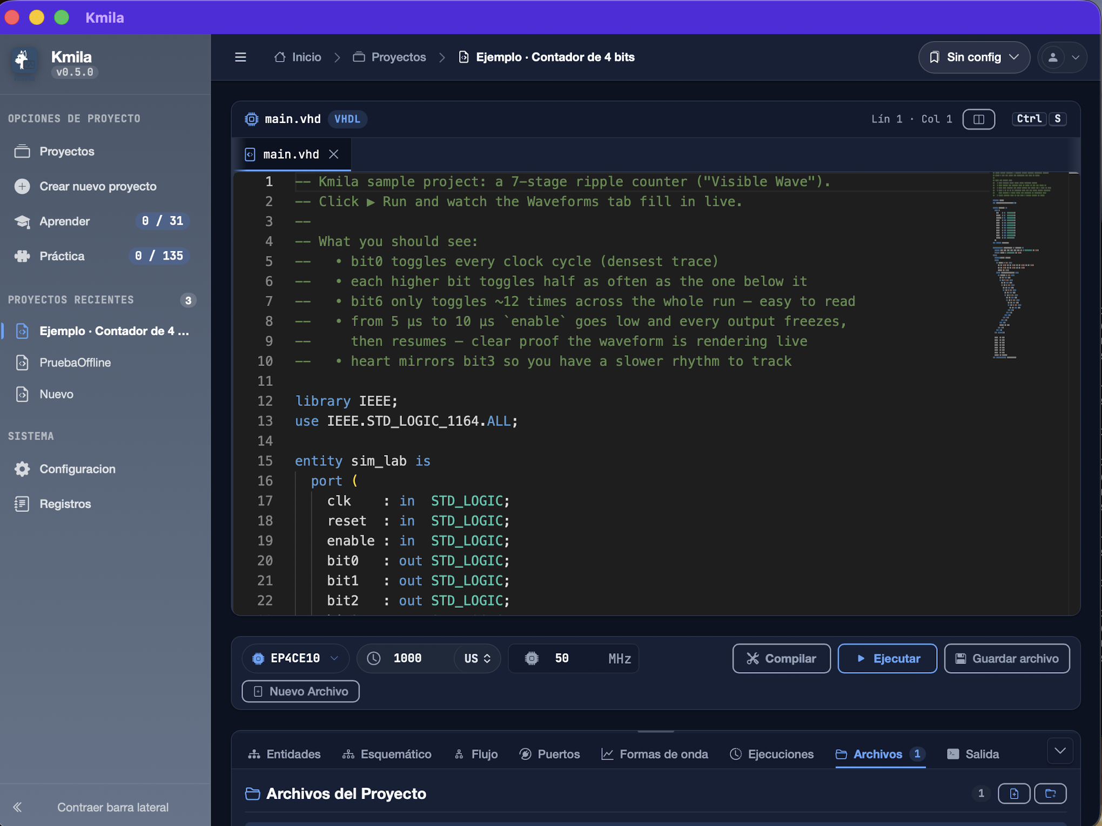Select the main.vhd editor tab

point(291,154)
